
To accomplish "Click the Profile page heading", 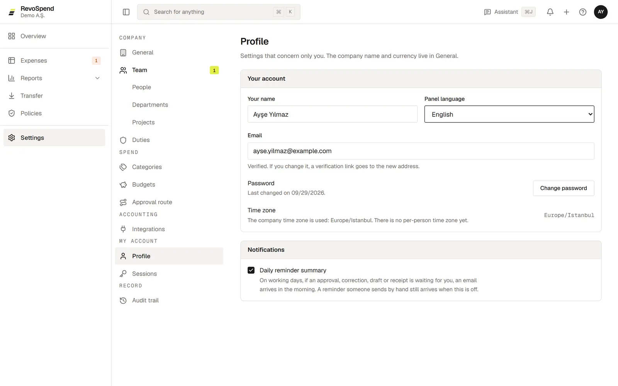I will tap(255, 41).
